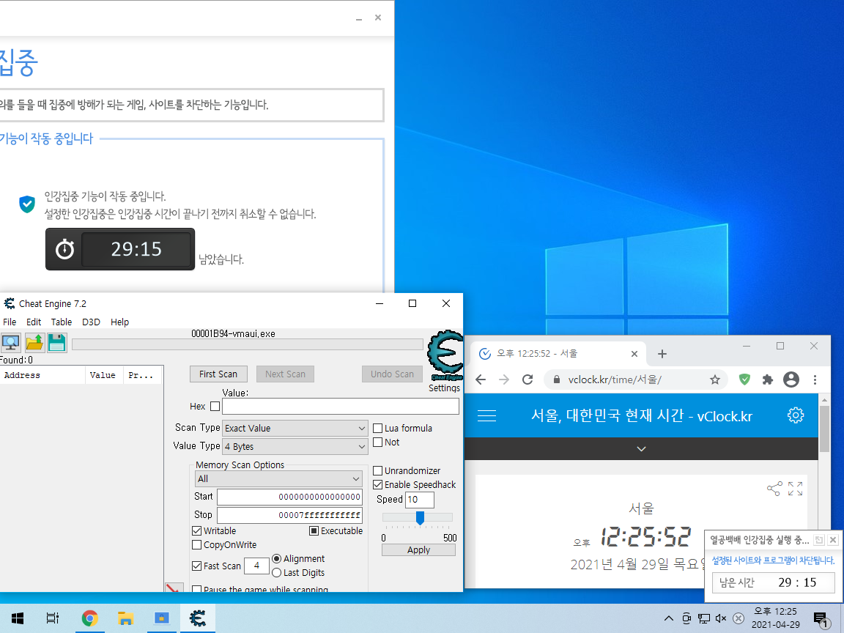Enable the Lua formula checkbox
The height and width of the screenshot is (633, 844).
pos(378,429)
